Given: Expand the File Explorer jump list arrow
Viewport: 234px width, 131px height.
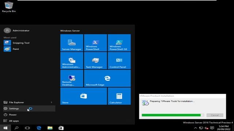Looking at the screenshot, I should click(51, 102).
